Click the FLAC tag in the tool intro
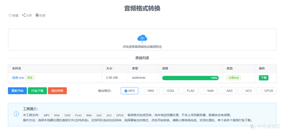 (79, 115)
